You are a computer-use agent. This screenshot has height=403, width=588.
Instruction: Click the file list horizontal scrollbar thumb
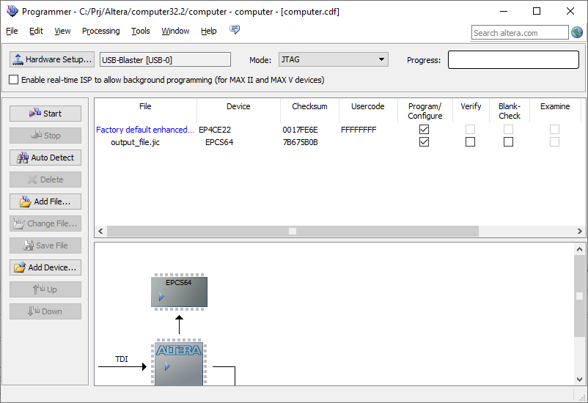point(293,232)
